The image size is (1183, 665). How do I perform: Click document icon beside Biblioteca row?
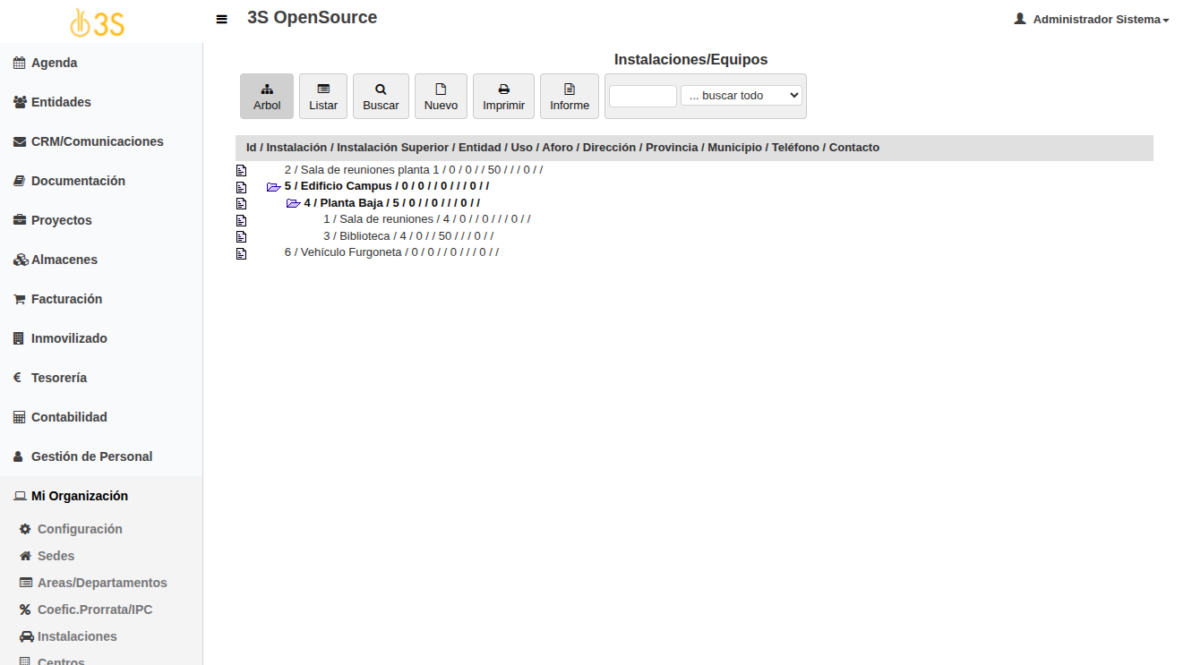coord(241,237)
